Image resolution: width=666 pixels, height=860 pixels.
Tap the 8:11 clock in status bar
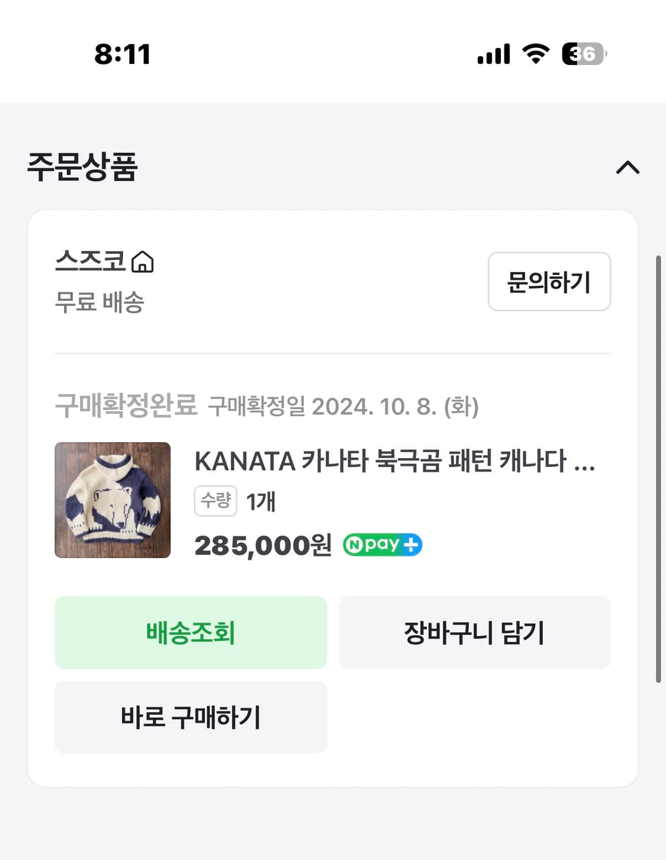click(x=123, y=54)
